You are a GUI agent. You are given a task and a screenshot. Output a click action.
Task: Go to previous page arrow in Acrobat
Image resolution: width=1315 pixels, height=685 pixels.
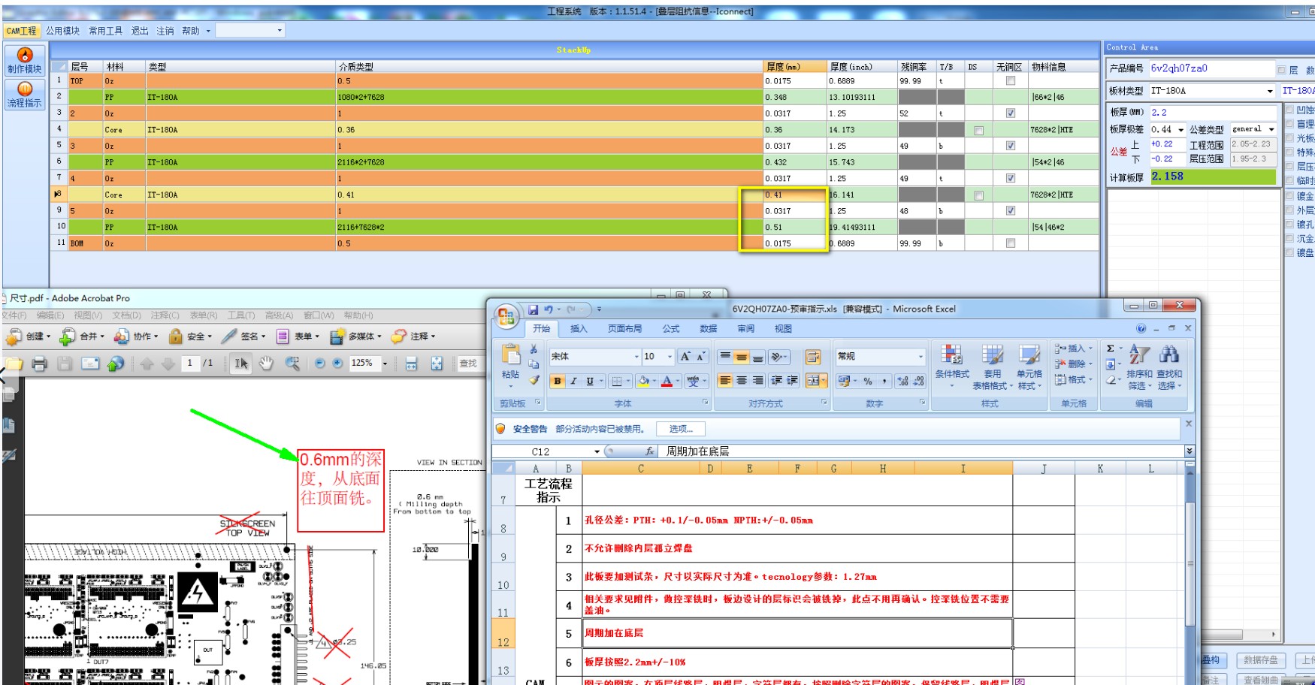pyautogui.click(x=147, y=364)
